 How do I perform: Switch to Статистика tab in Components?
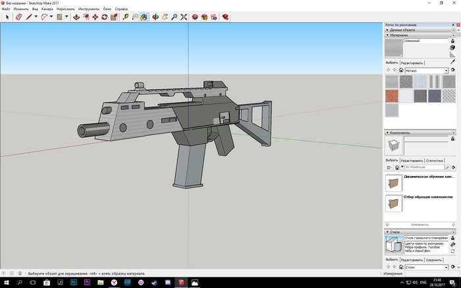click(435, 161)
